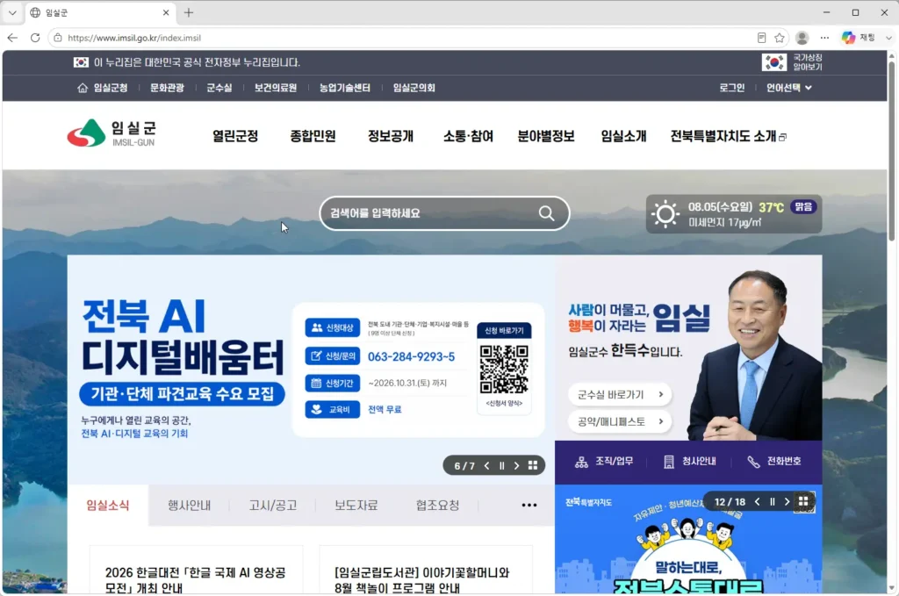
Task: Select the 행사안내 tab
Action: pos(190,506)
